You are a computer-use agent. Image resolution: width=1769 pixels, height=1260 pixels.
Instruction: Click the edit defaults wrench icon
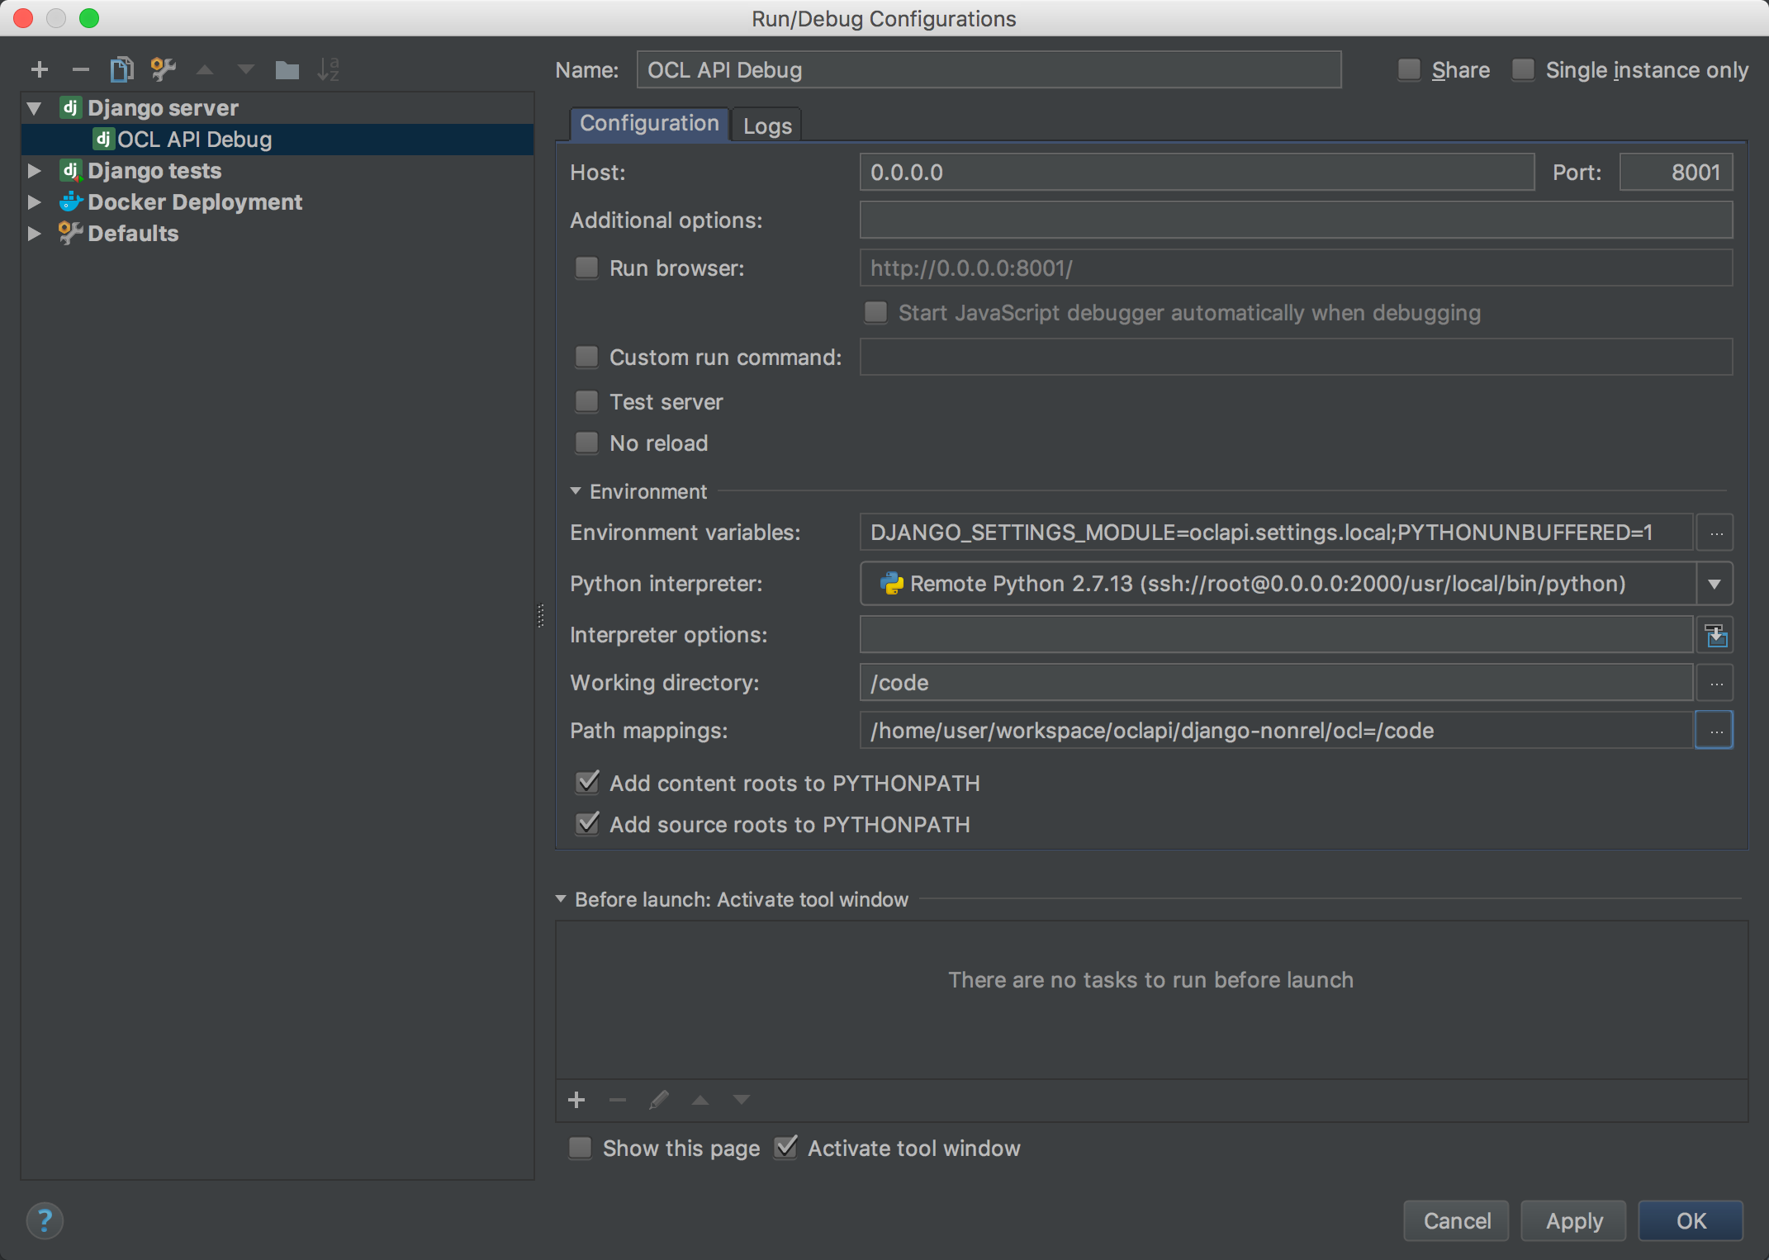click(163, 70)
